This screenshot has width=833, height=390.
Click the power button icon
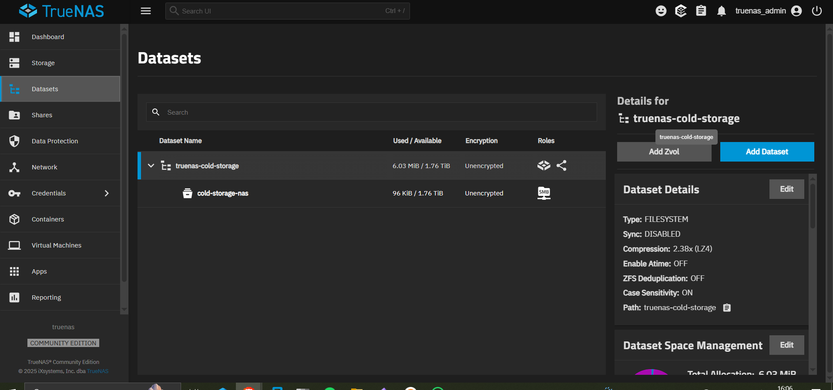tap(817, 11)
